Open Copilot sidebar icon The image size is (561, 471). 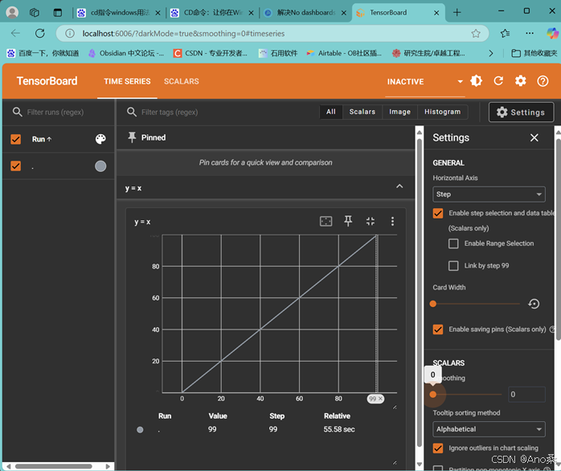552,33
